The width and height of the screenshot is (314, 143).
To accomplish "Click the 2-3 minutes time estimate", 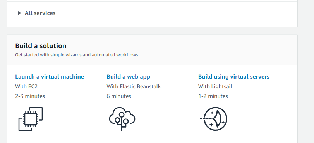I will [x=30, y=96].
